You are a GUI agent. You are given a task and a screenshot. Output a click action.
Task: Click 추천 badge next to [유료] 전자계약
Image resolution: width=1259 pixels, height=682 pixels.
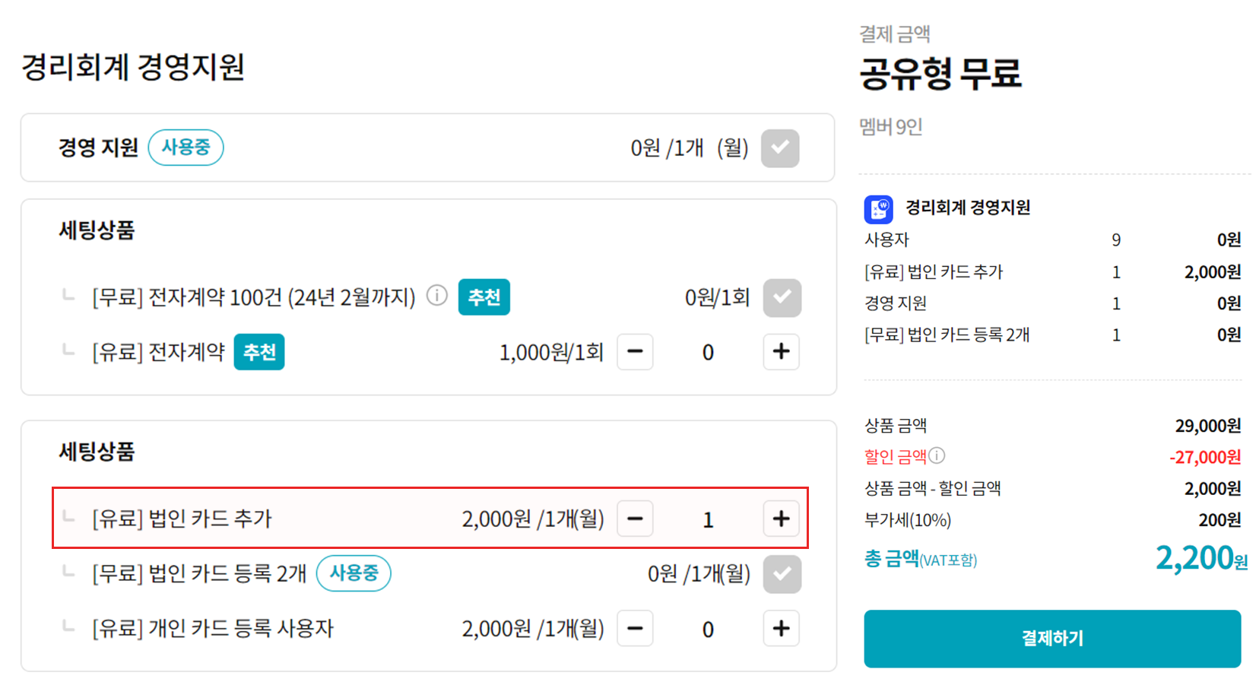(259, 352)
